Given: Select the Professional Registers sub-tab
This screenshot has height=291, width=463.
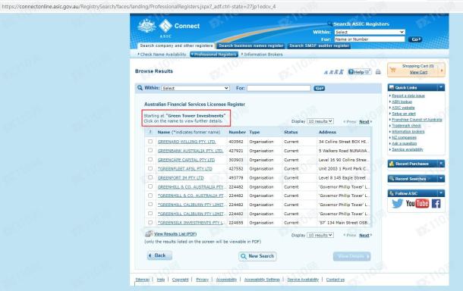Looking at the screenshot, I should [x=214, y=55].
